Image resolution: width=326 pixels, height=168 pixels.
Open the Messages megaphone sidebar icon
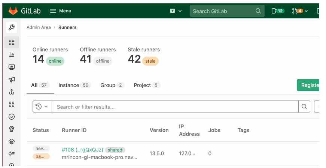point(12,79)
